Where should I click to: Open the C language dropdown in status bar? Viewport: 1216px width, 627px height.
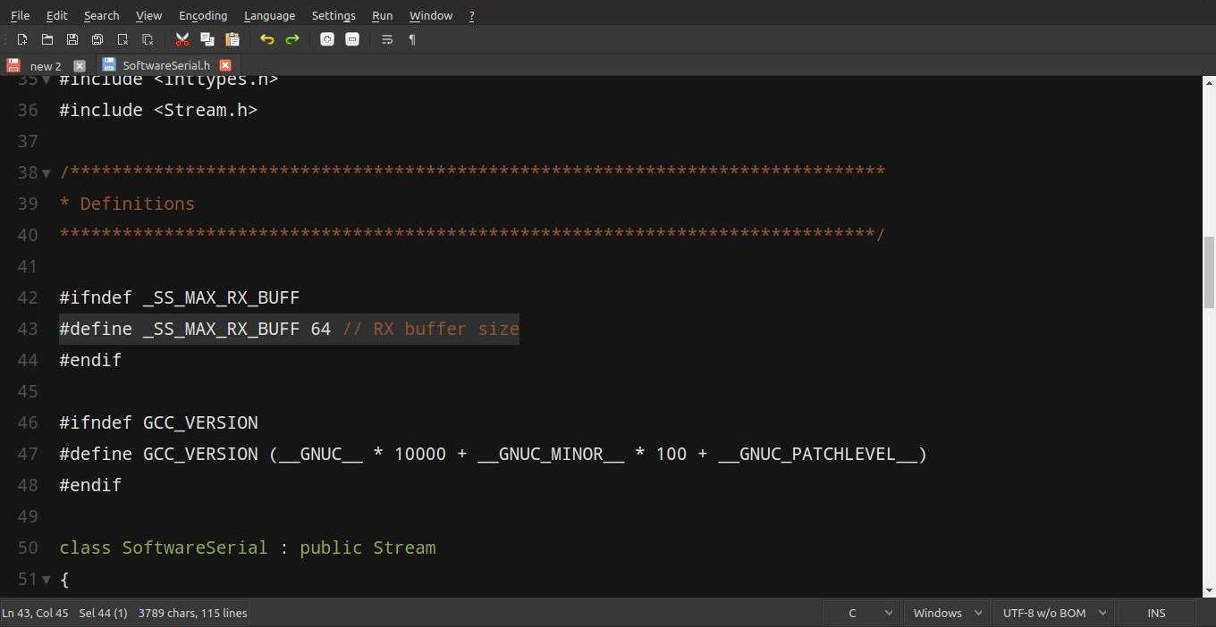(x=861, y=613)
